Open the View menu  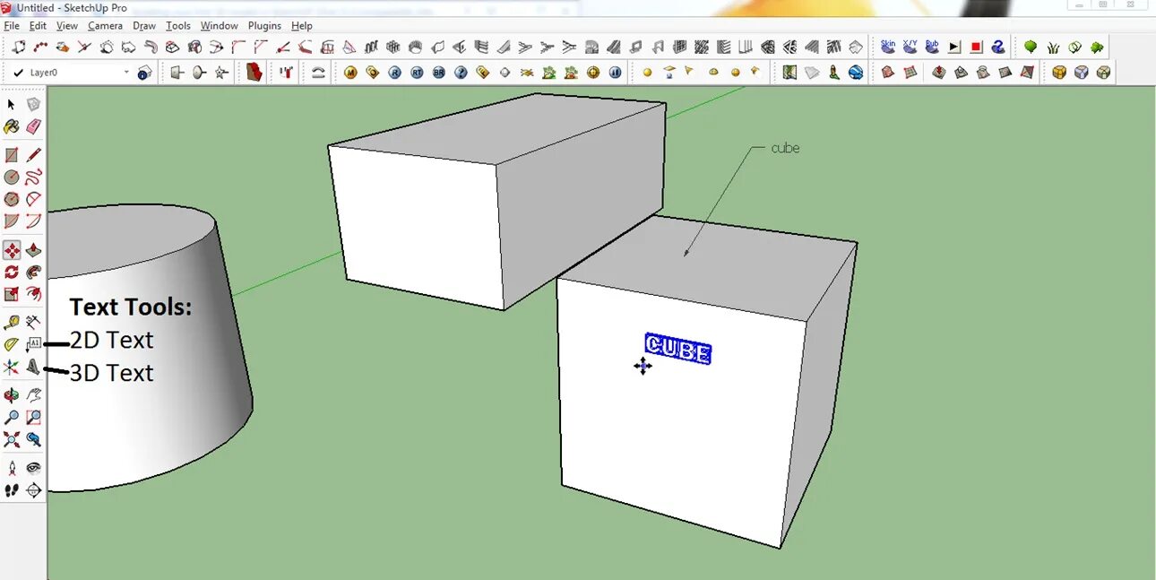(x=67, y=26)
